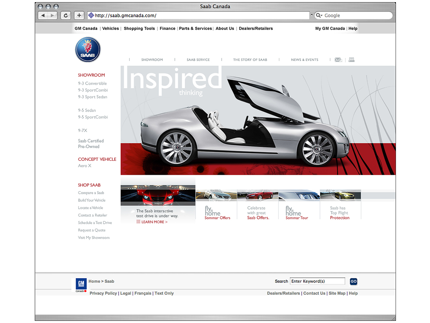Viewport: 430px width, 323px height.
Task: Click Visit My Showroom
Action: (94, 238)
